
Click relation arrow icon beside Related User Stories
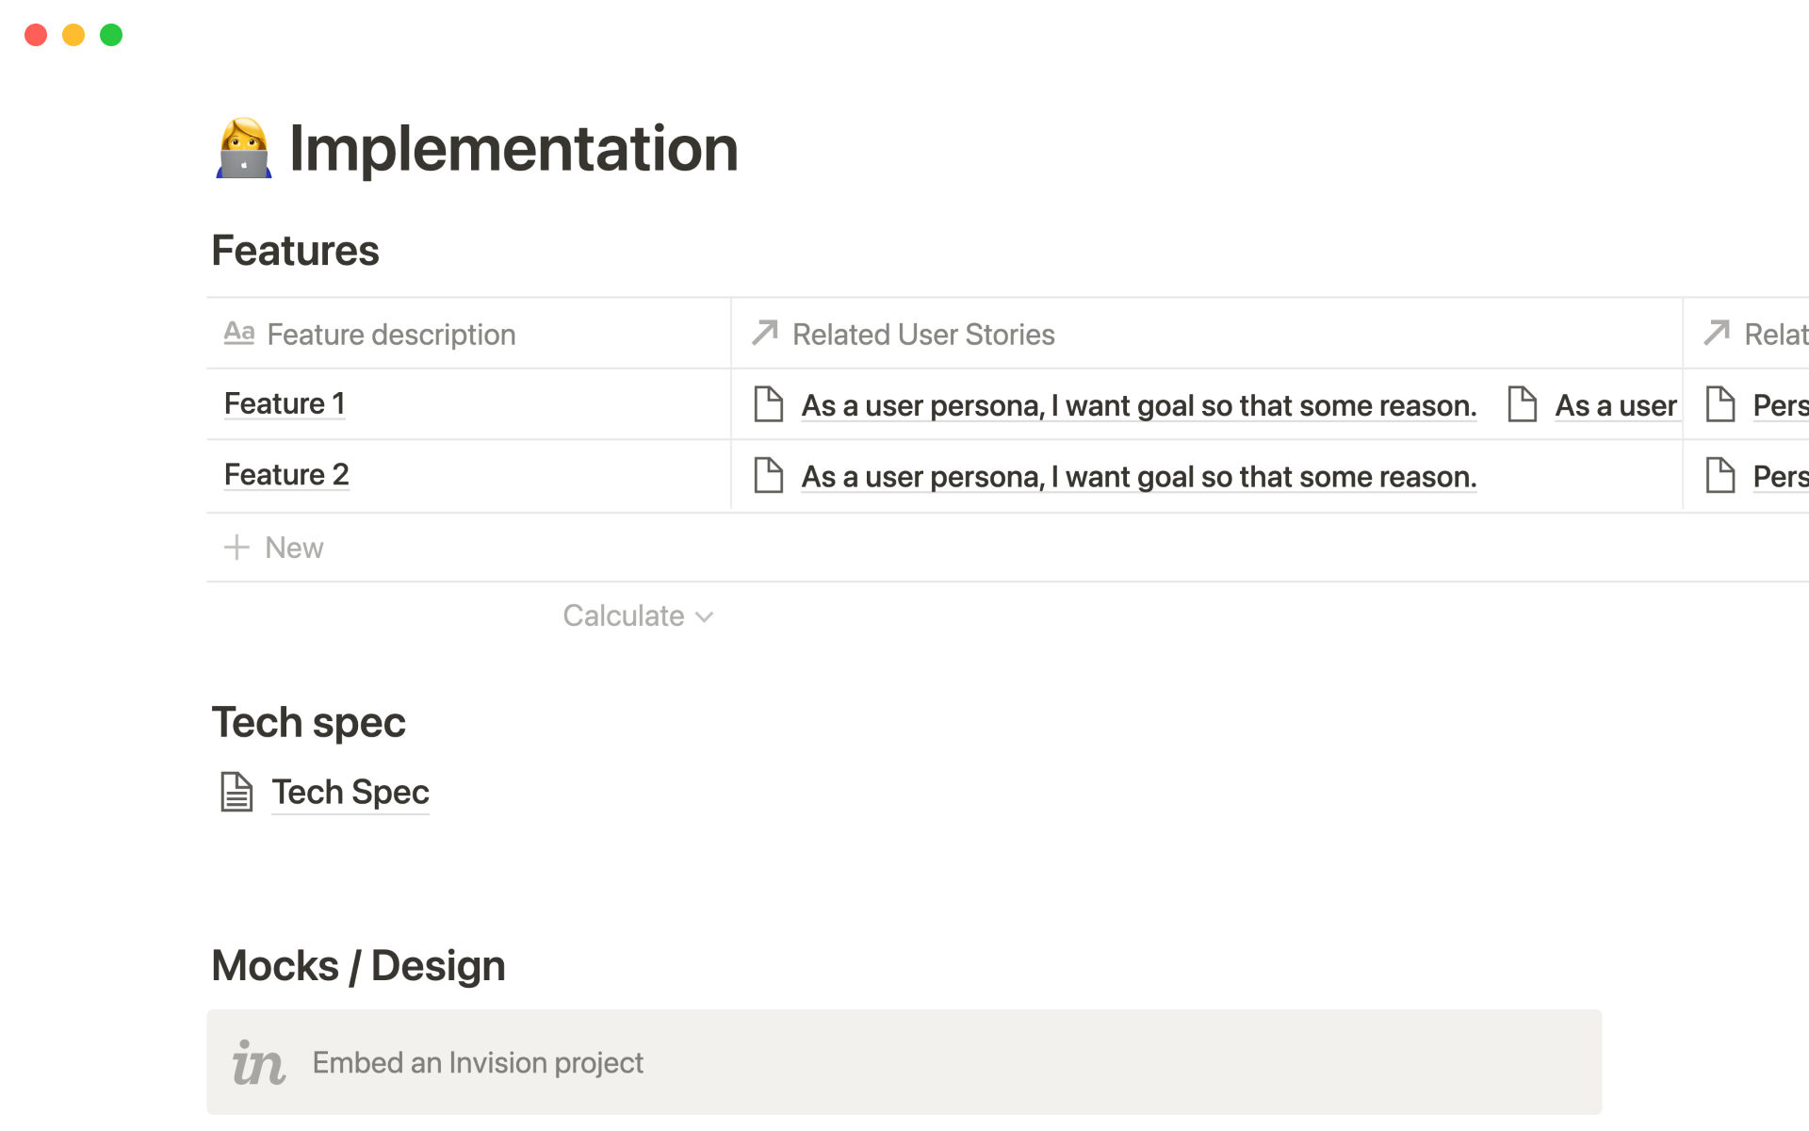coord(765,333)
